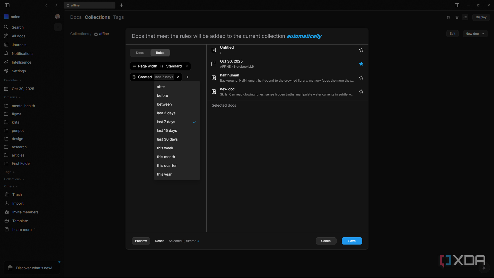Expand Collections sidebar section

(x=14, y=179)
